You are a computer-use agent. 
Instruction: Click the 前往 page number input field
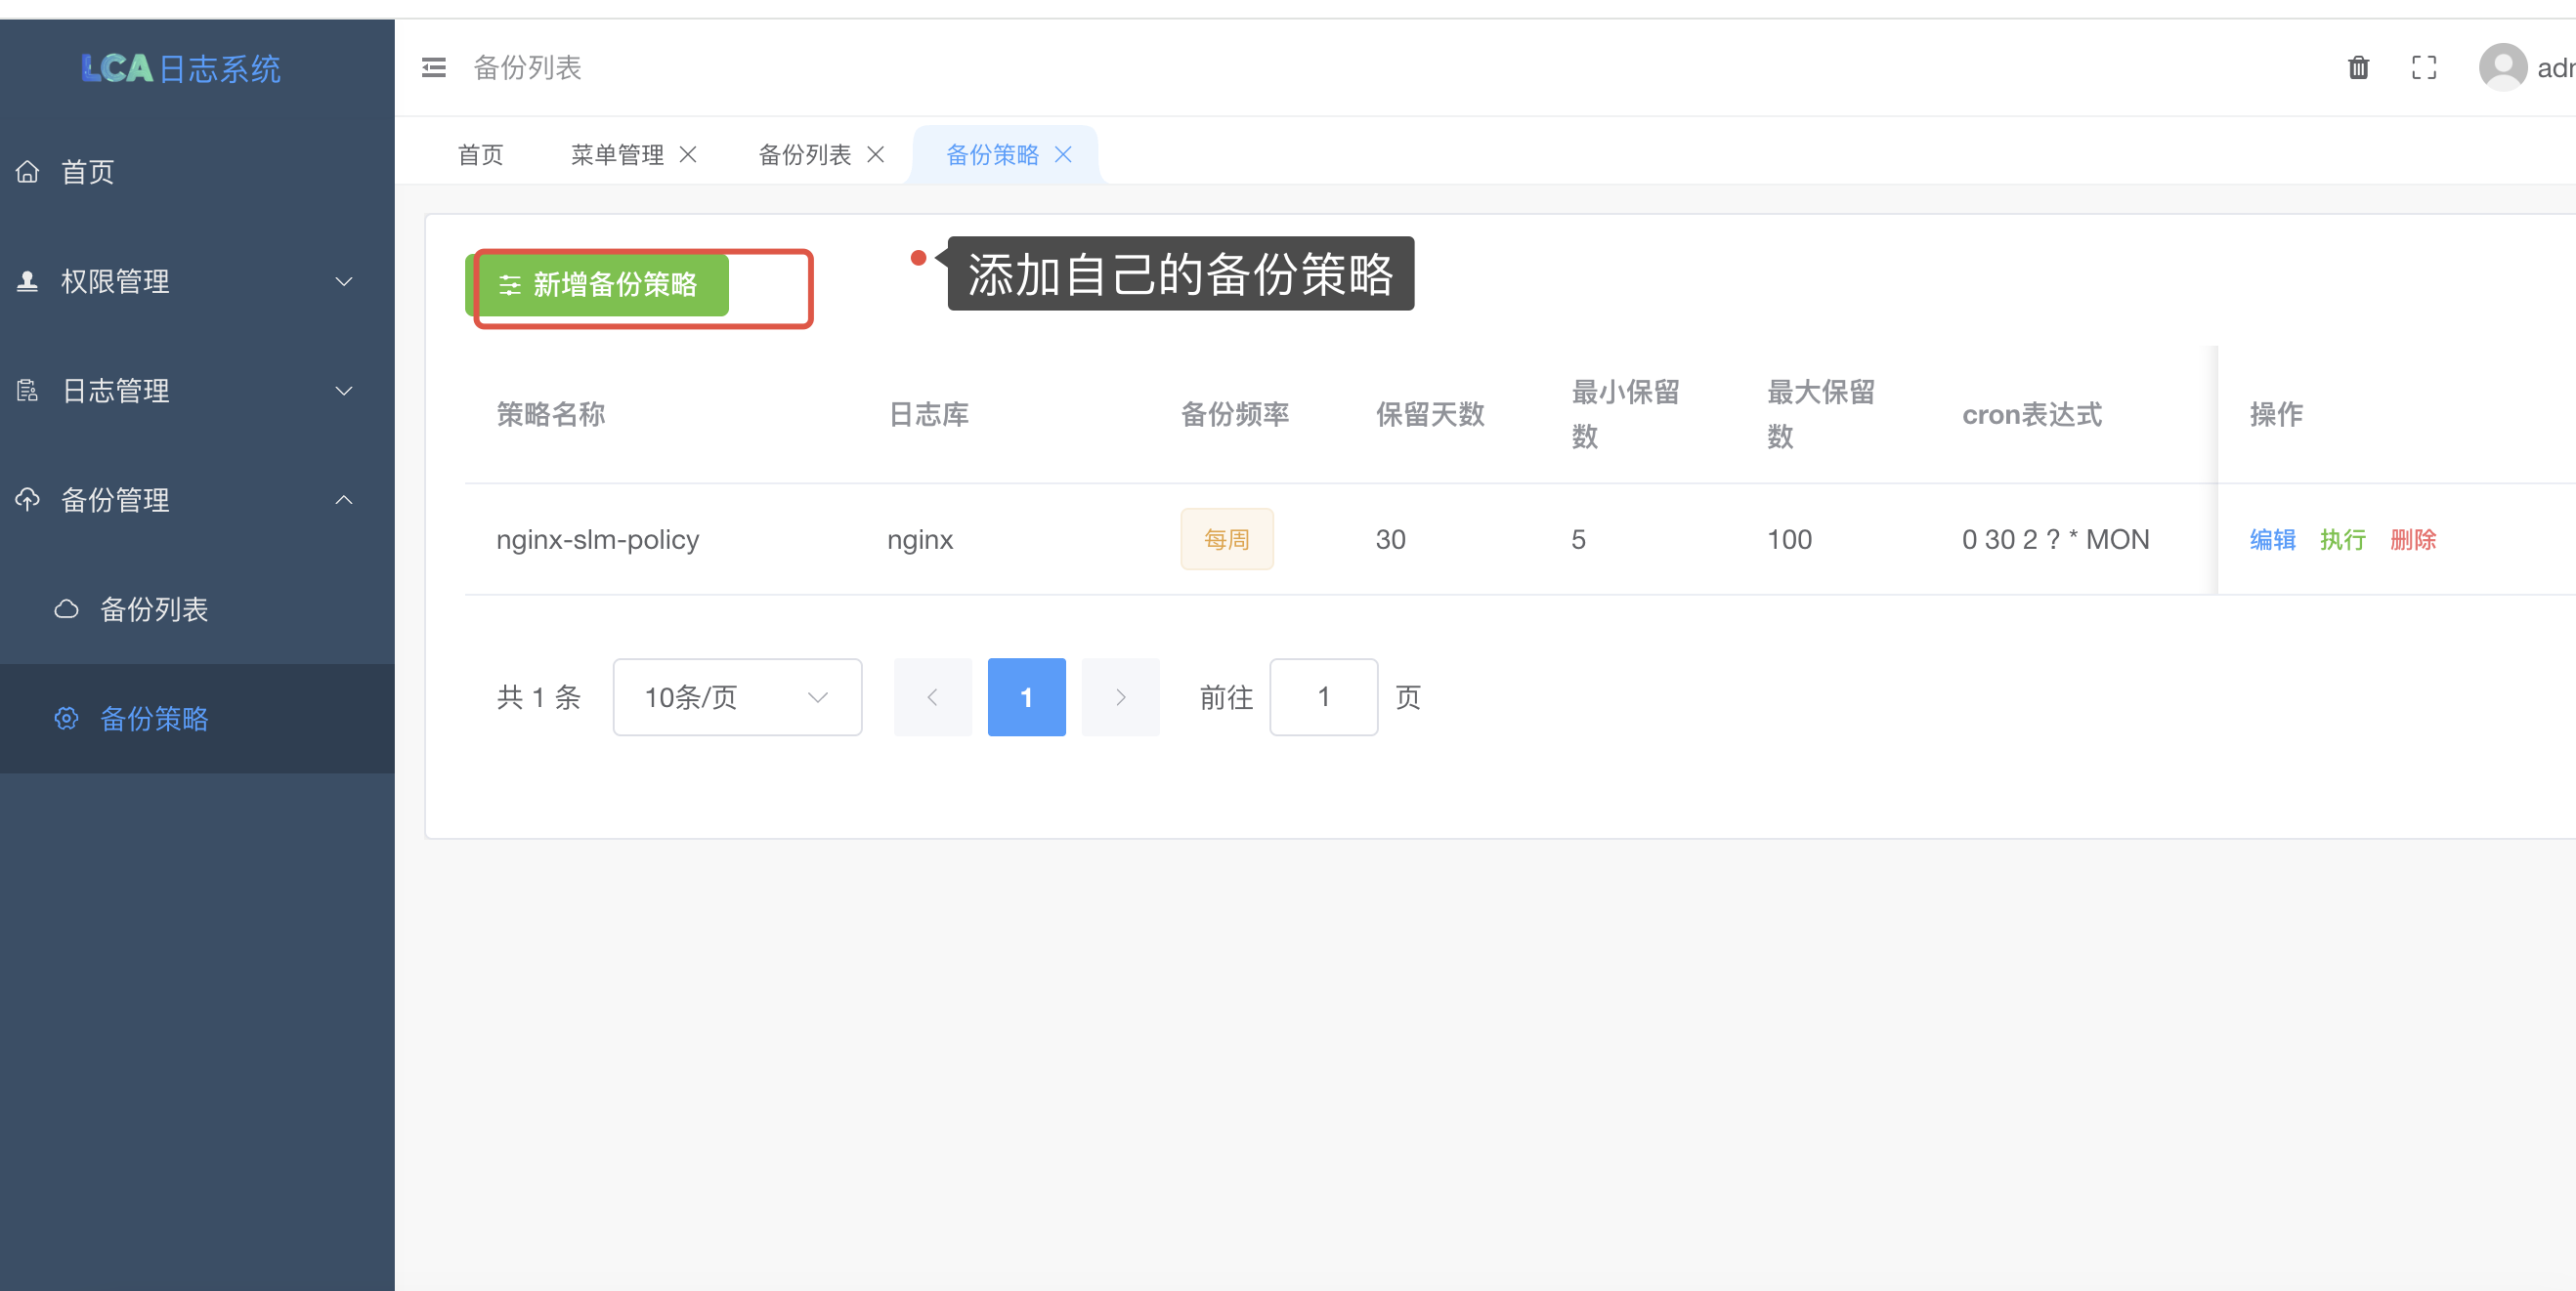coord(1322,697)
